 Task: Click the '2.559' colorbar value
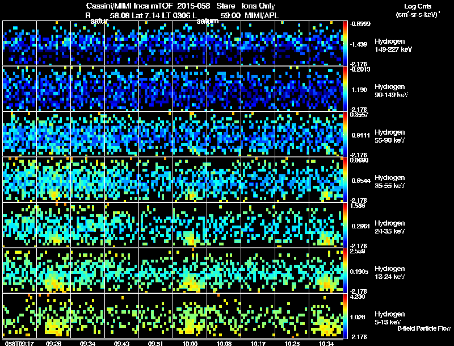pyautogui.click(x=358, y=251)
